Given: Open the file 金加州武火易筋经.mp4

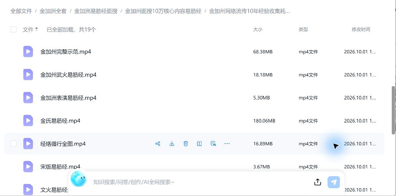Looking at the screenshot, I should coord(69,75).
